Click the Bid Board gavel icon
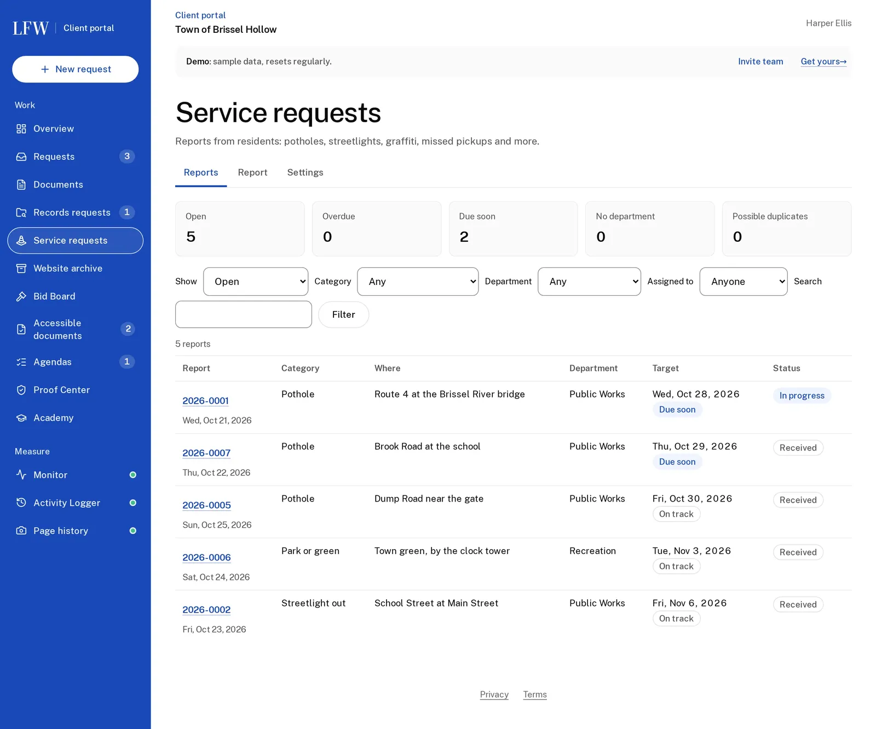Image resolution: width=876 pixels, height=729 pixels. pos(21,296)
